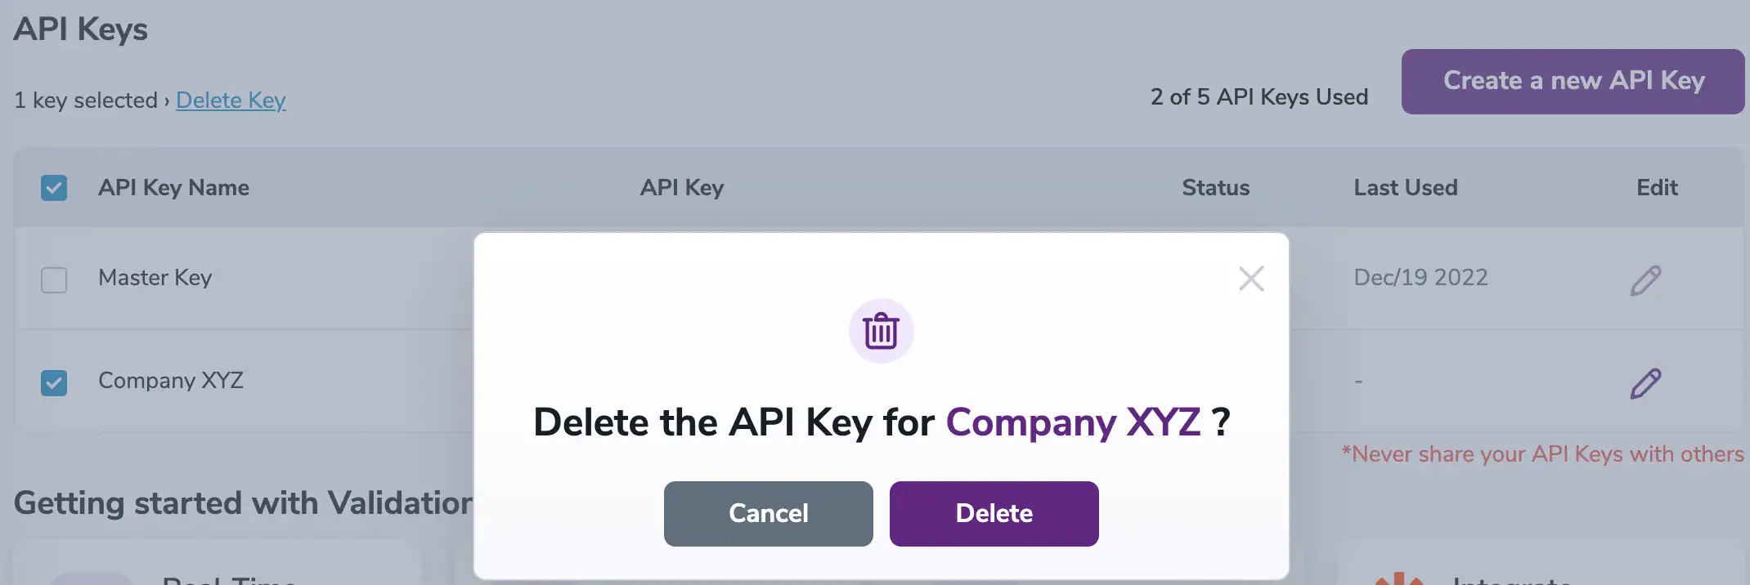Click the Status column header
This screenshot has height=585, width=1750.
[1216, 188]
